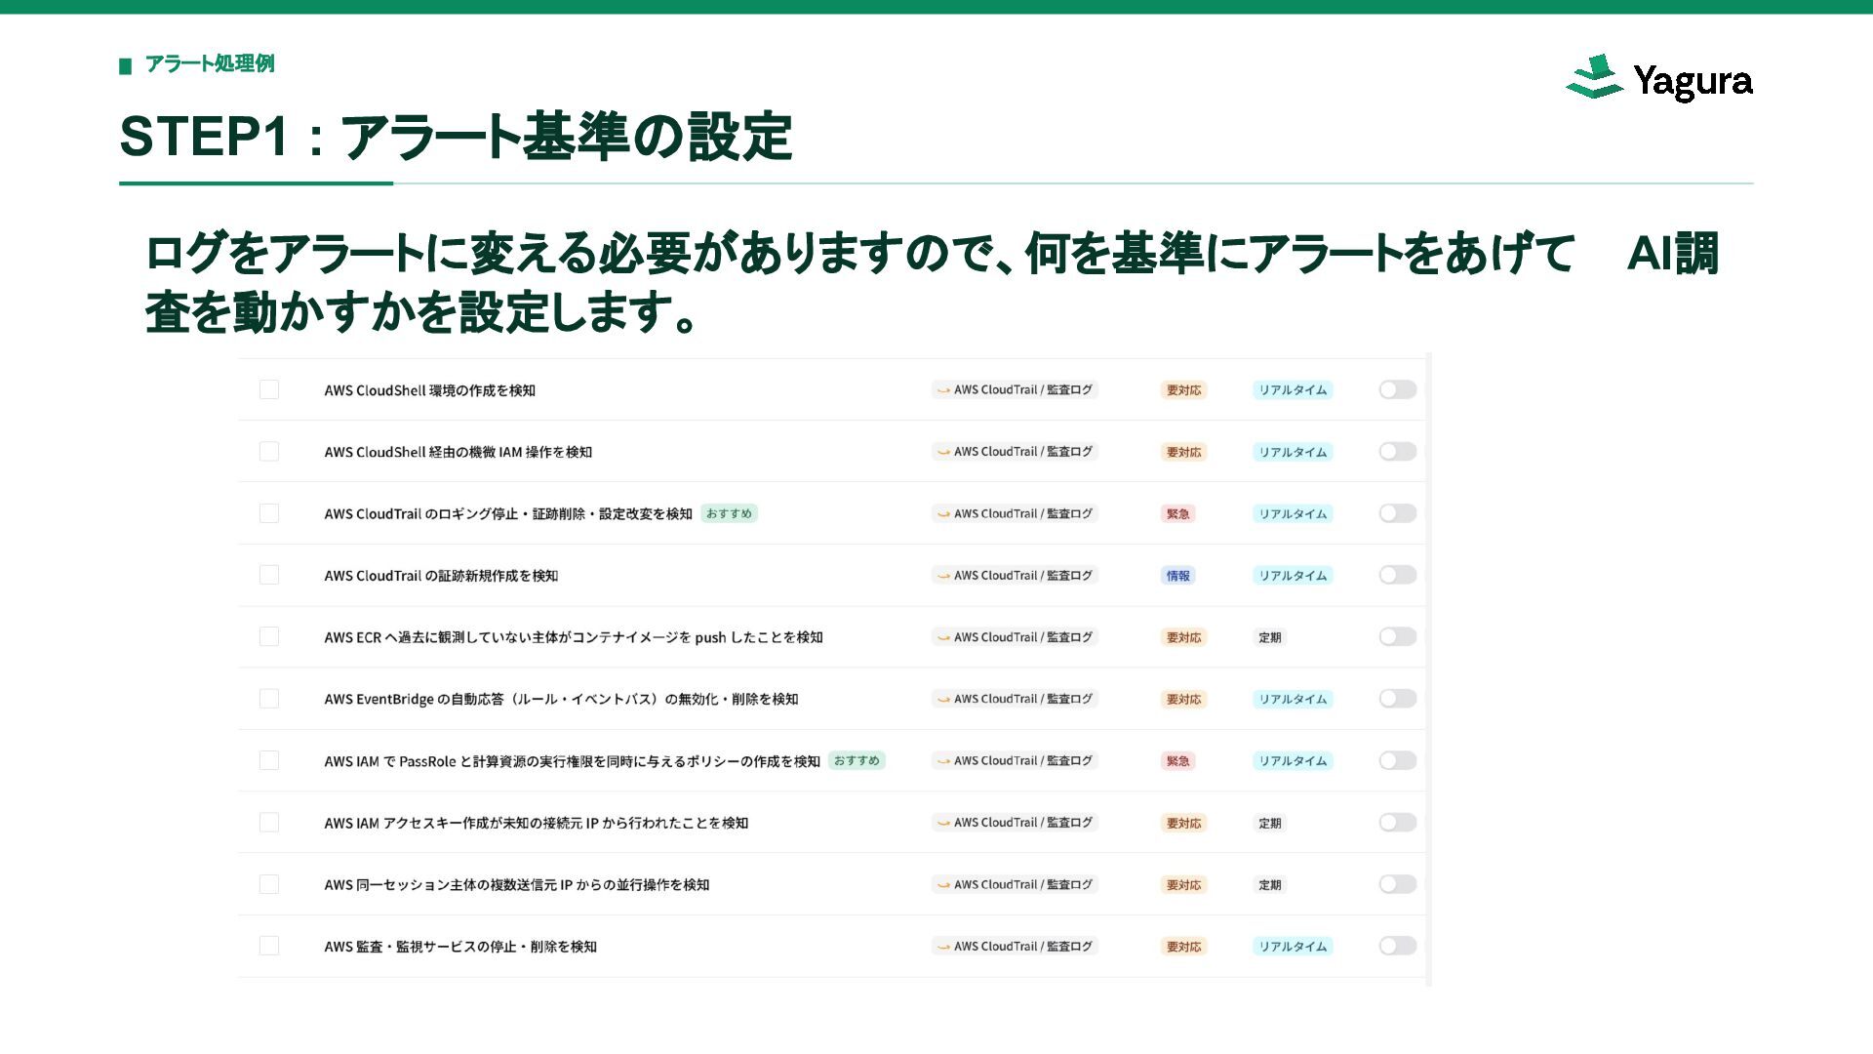This screenshot has height=1054, width=1873.
Task: Enable the 同一セッション主体 rule toggle
Action: coord(1398,884)
